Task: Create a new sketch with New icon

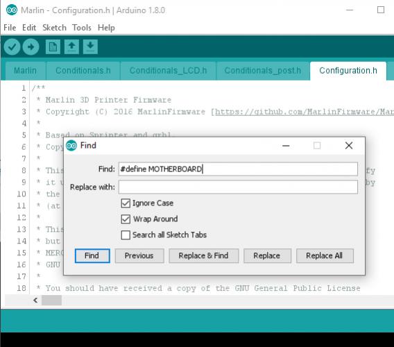Action: (53, 46)
